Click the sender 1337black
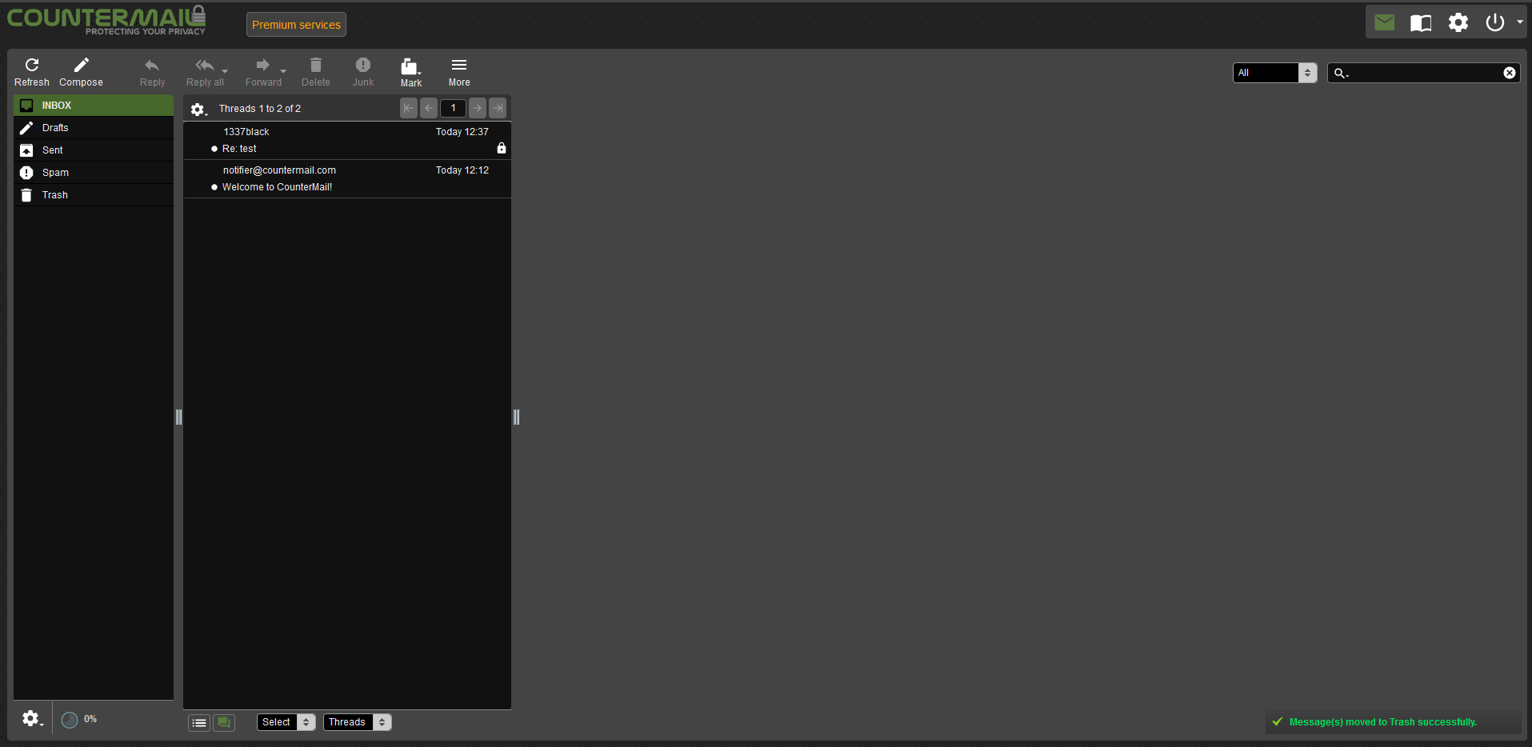The height and width of the screenshot is (747, 1532). [246, 132]
